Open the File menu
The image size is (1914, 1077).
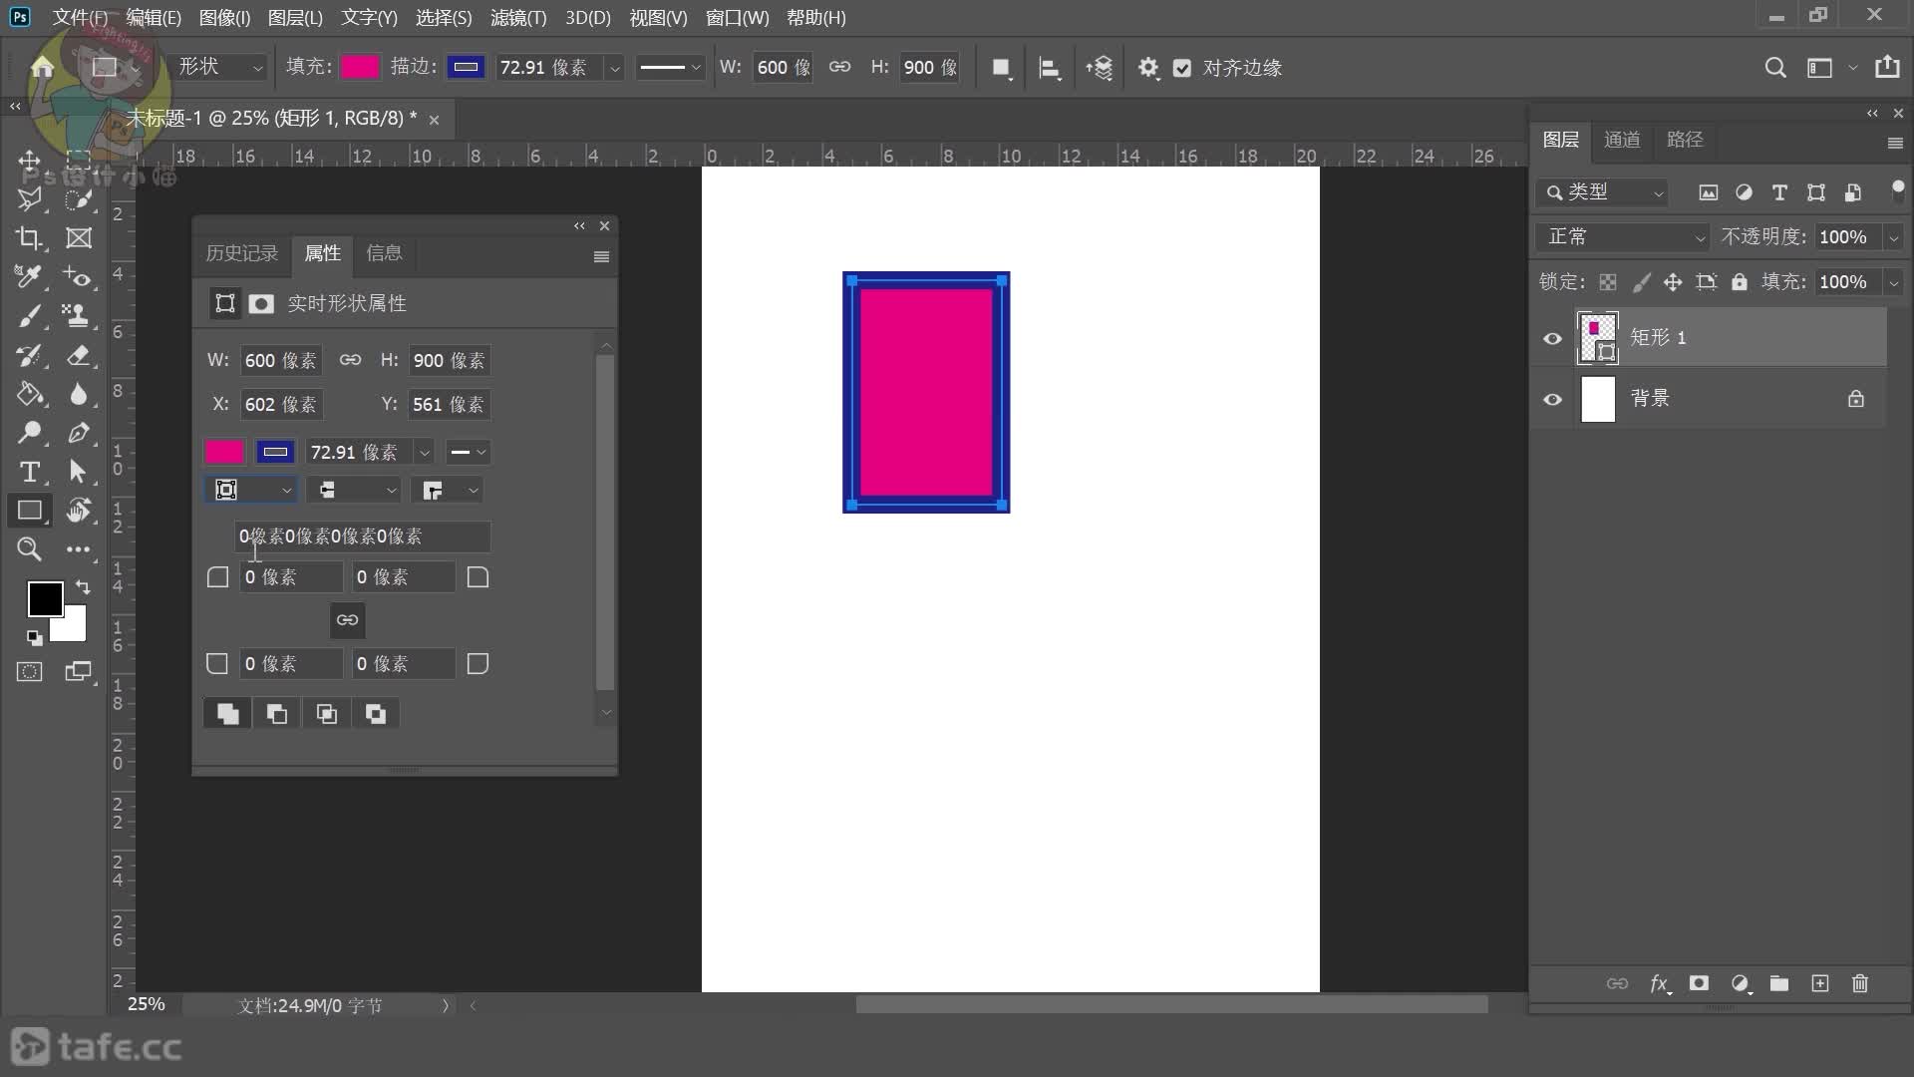(x=80, y=17)
